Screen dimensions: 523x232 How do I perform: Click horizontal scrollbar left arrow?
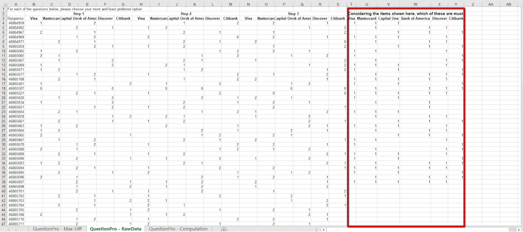[324, 229]
